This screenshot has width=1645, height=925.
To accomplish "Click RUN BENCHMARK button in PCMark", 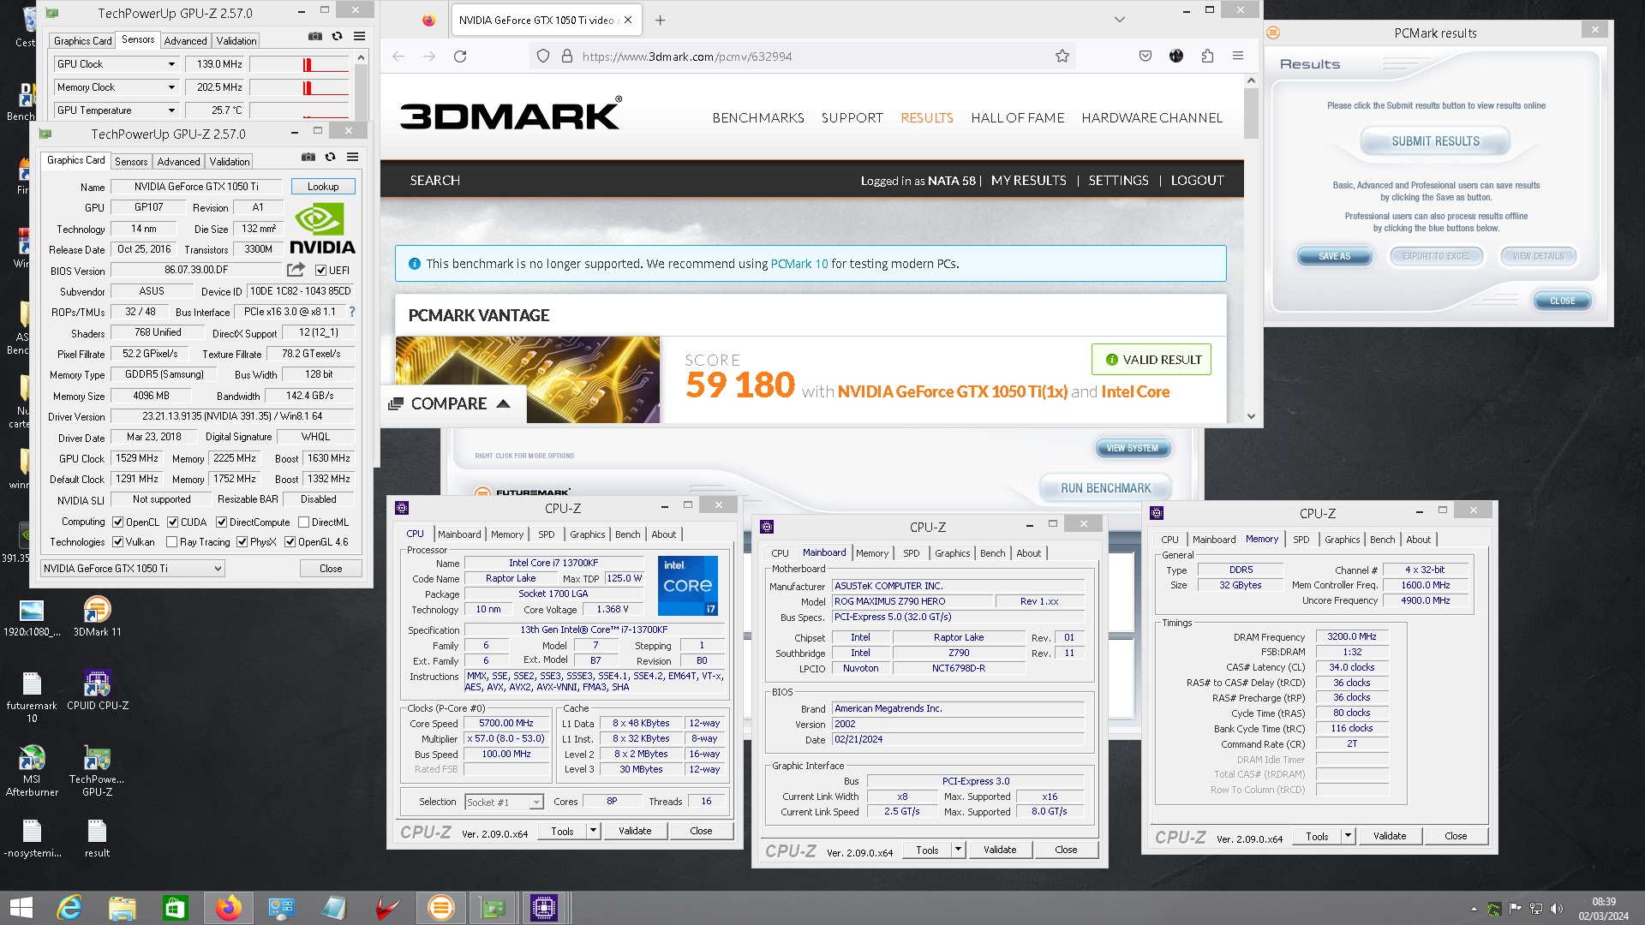I will [x=1105, y=488].
